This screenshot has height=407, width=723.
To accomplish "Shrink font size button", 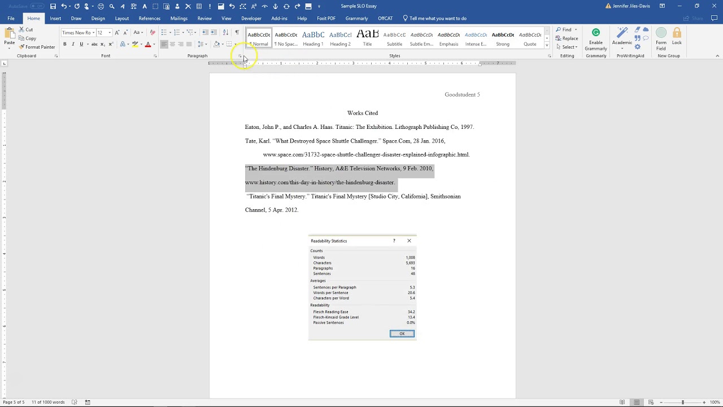I will coord(125,32).
